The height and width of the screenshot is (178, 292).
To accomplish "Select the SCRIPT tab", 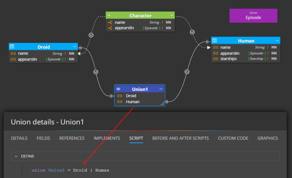I will point(136,138).
